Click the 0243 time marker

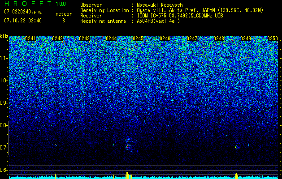point(84,38)
